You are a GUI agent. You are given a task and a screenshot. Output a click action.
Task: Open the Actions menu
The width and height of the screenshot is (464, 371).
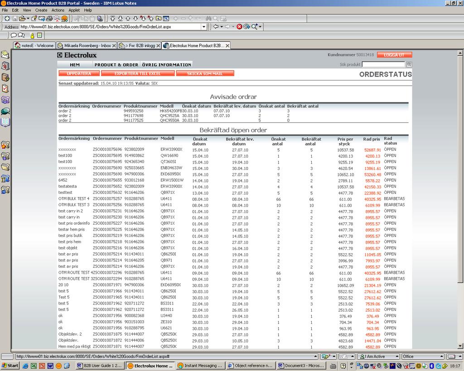[x=58, y=10]
